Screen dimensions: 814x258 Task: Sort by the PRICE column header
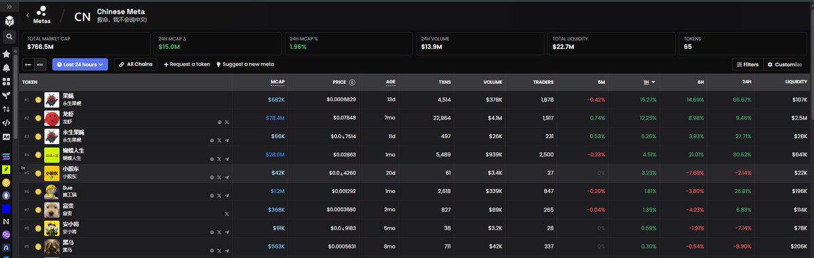click(339, 82)
